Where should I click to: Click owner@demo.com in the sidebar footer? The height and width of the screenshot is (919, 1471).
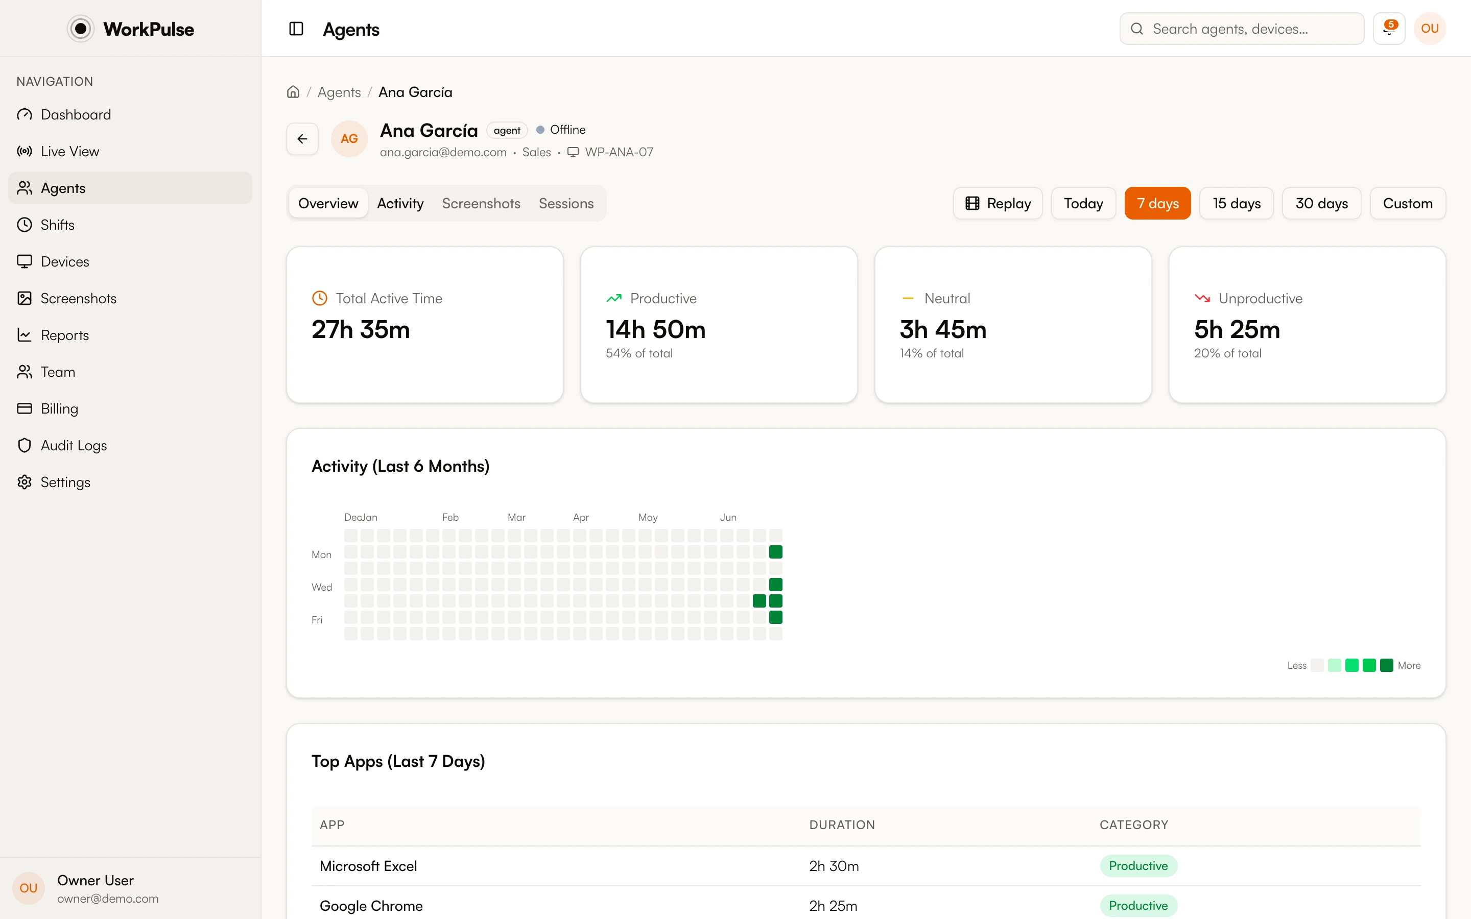(108, 899)
